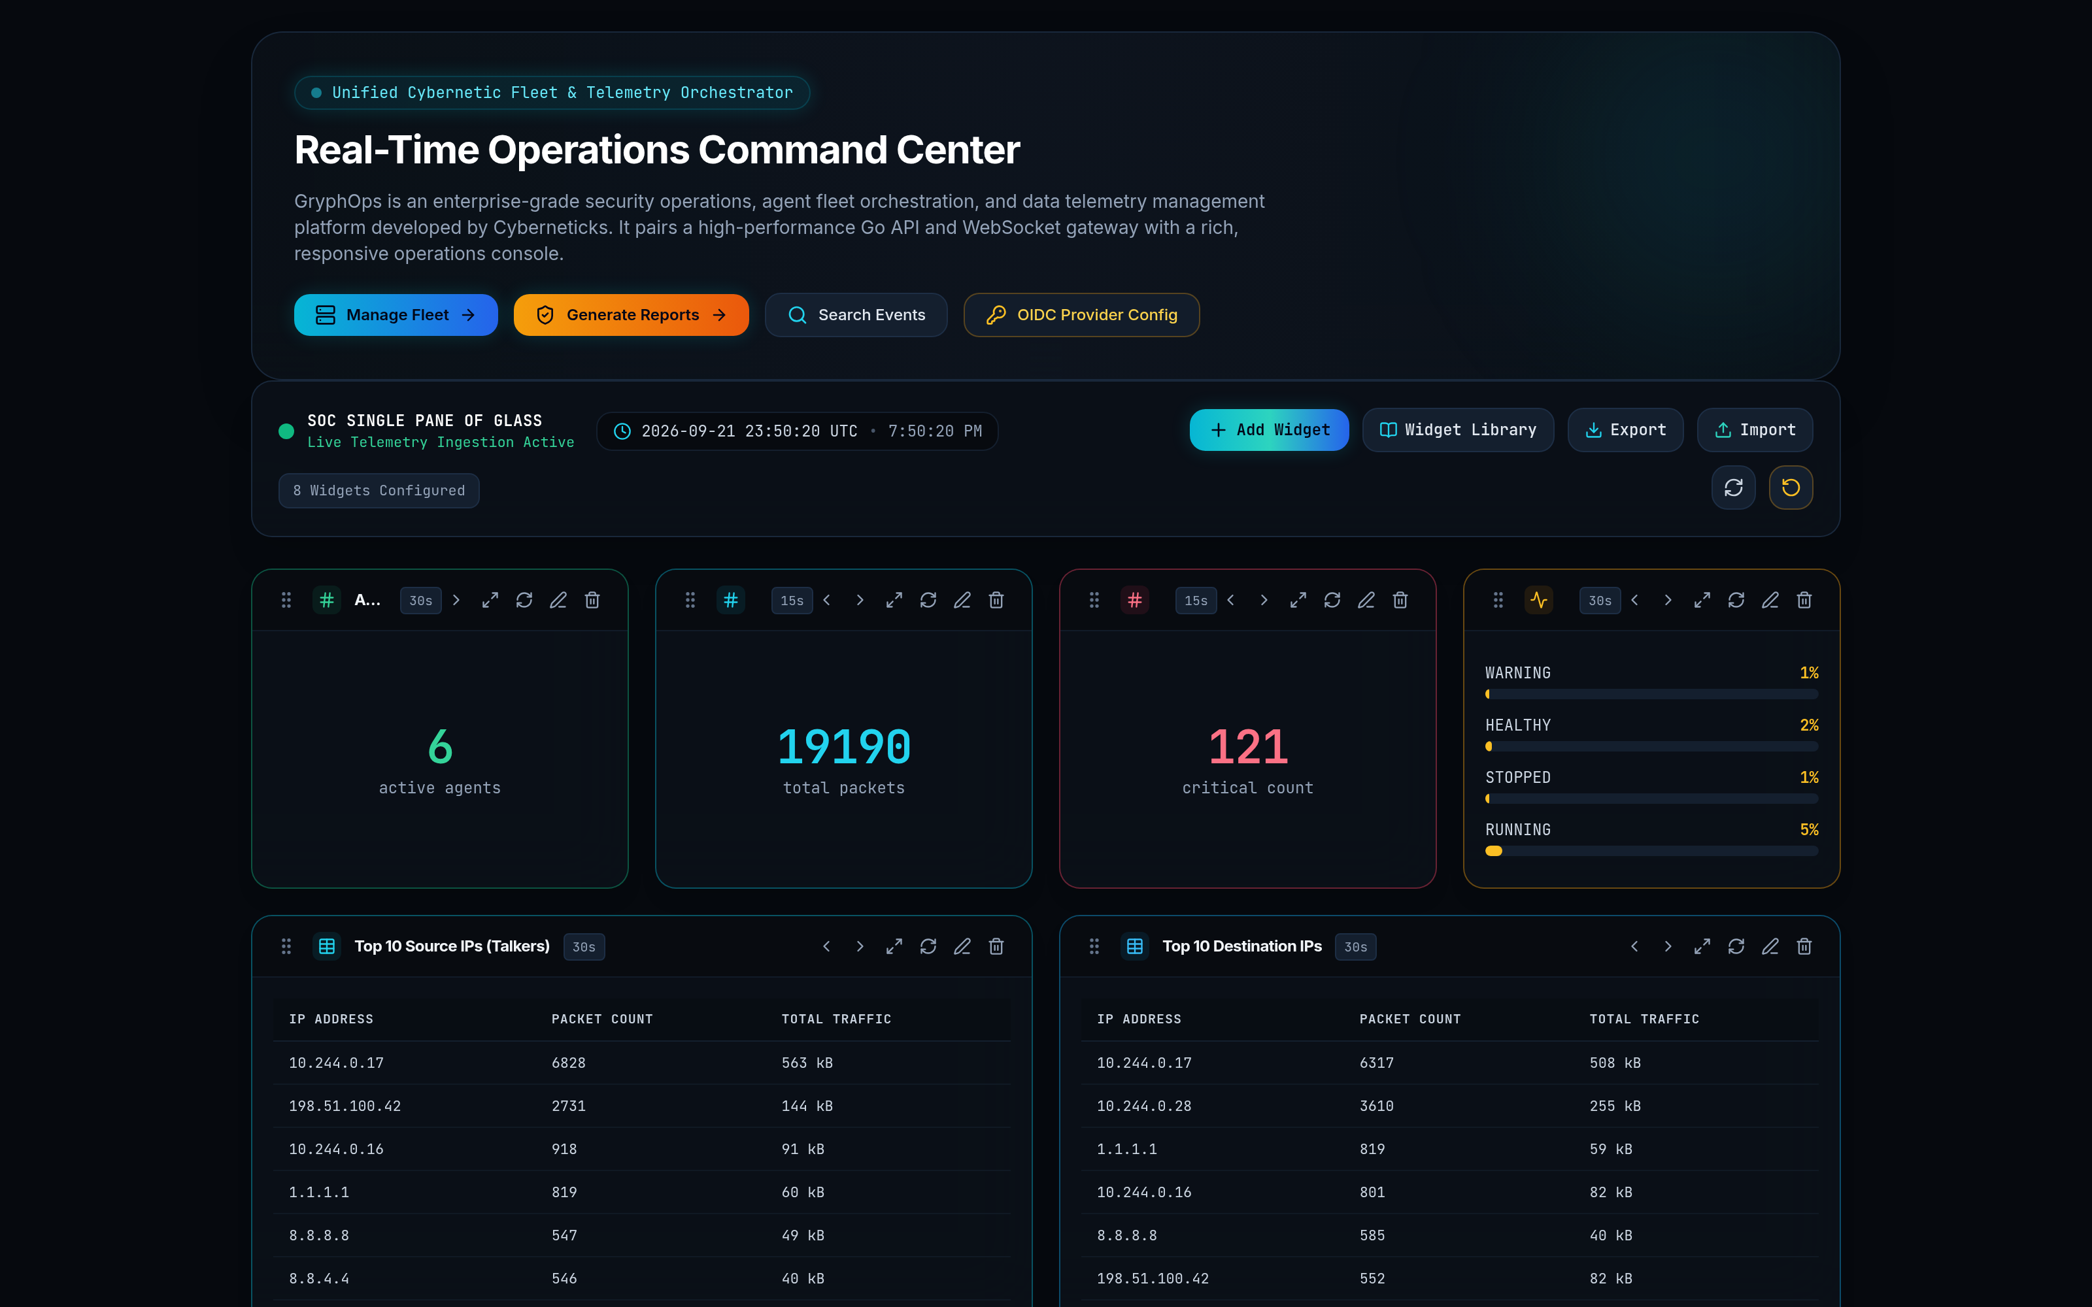Click the refresh-all dashboard icon button
Screen dimensions: 2092x1307
pos(1733,488)
